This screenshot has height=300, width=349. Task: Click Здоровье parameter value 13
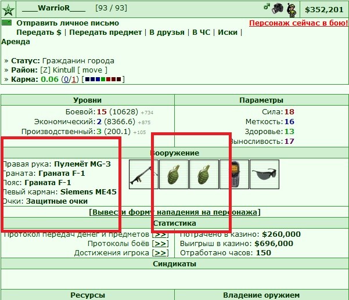289,131
